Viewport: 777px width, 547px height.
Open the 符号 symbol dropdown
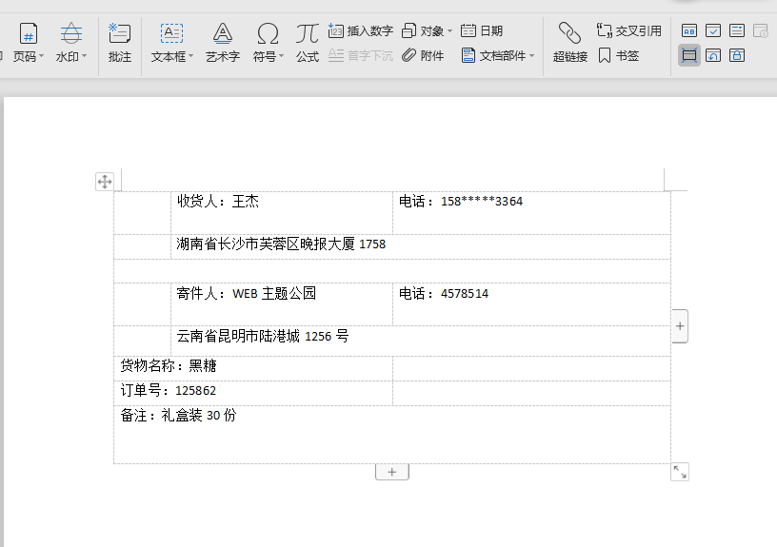pos(269,57)
